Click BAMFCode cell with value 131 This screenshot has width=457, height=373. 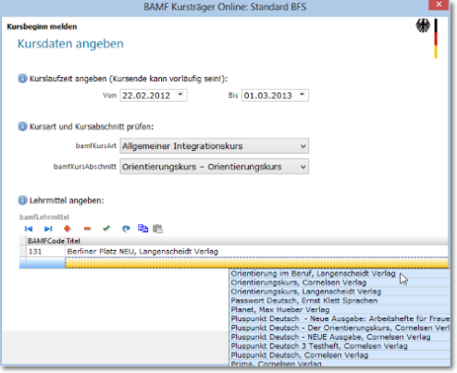[45, 252]
